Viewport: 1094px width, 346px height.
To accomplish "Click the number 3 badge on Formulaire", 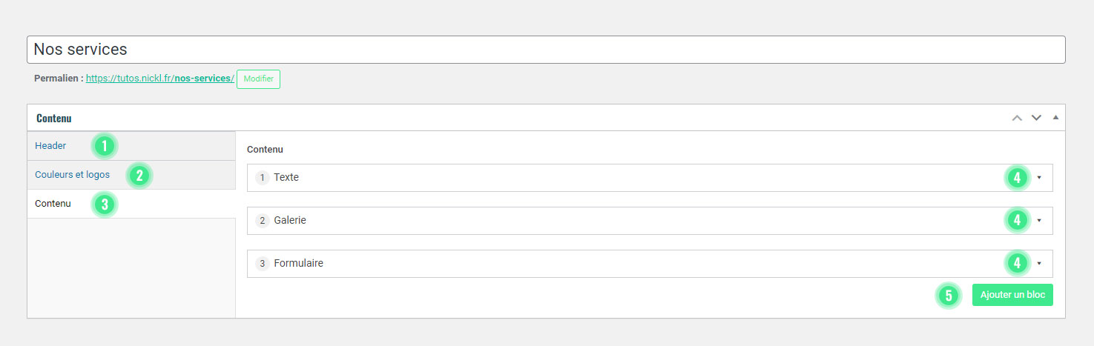I will pos(262,264).
